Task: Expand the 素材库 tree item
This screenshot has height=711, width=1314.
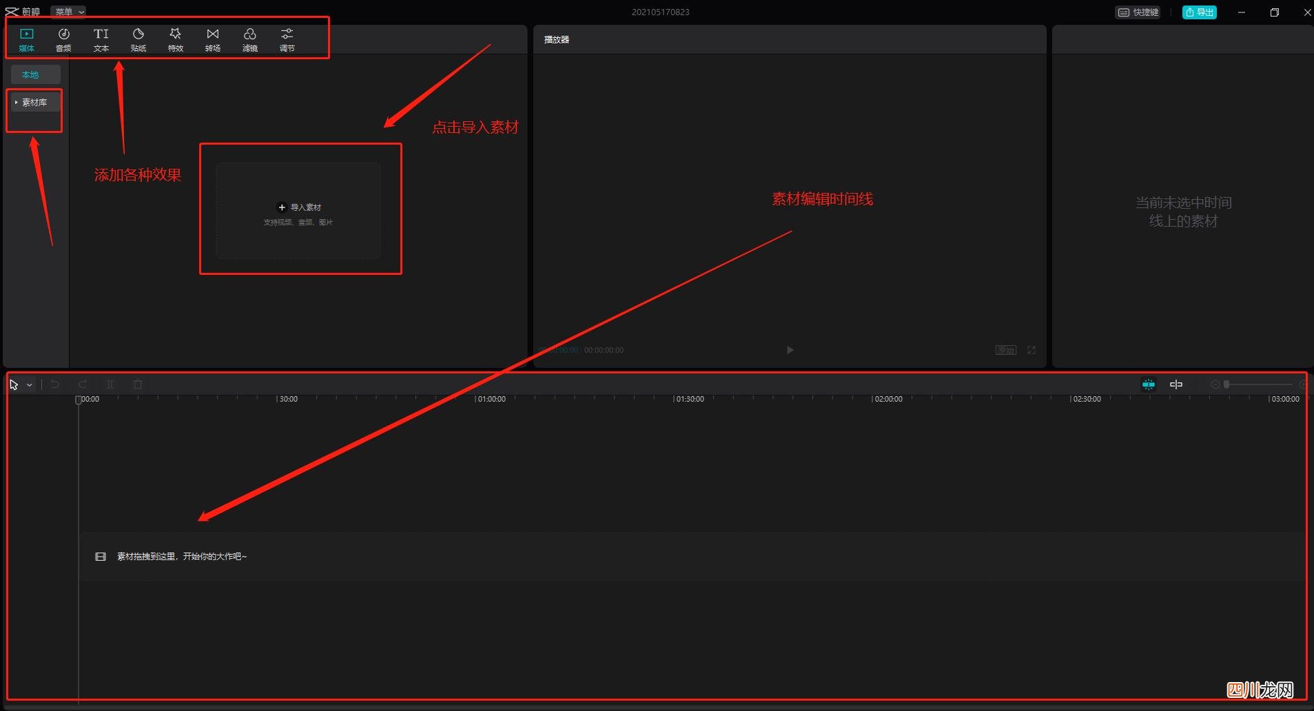Action: tap(34, 102)
